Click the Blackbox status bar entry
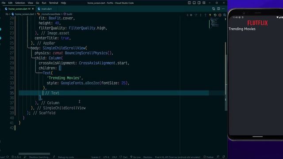The image size is (283, 159). point(148,157)
